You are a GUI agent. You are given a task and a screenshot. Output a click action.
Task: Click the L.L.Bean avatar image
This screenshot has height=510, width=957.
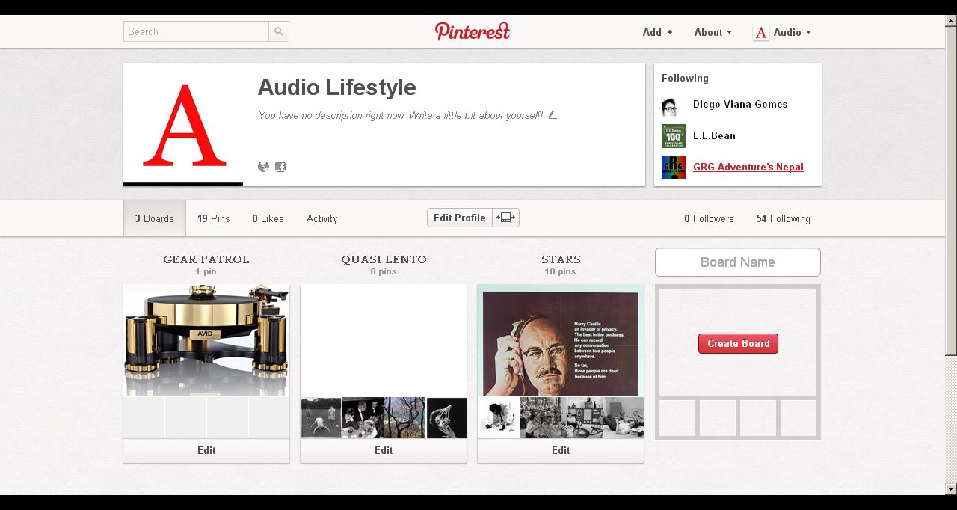coord(674,136)
